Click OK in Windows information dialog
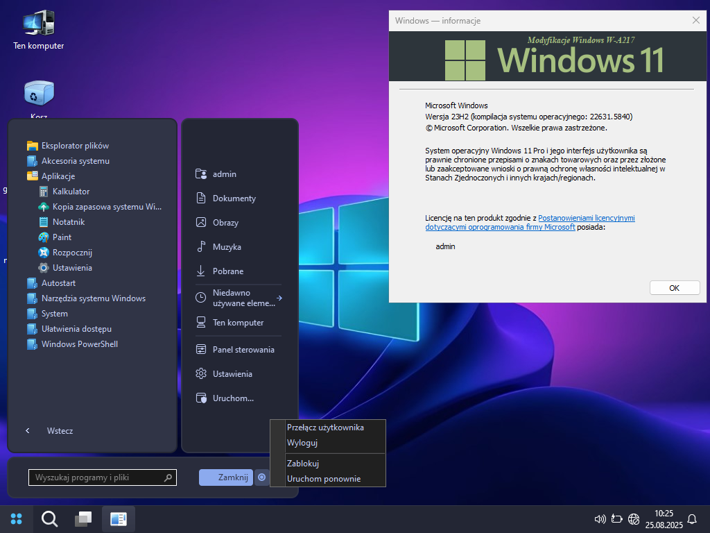 coord(674,287)
